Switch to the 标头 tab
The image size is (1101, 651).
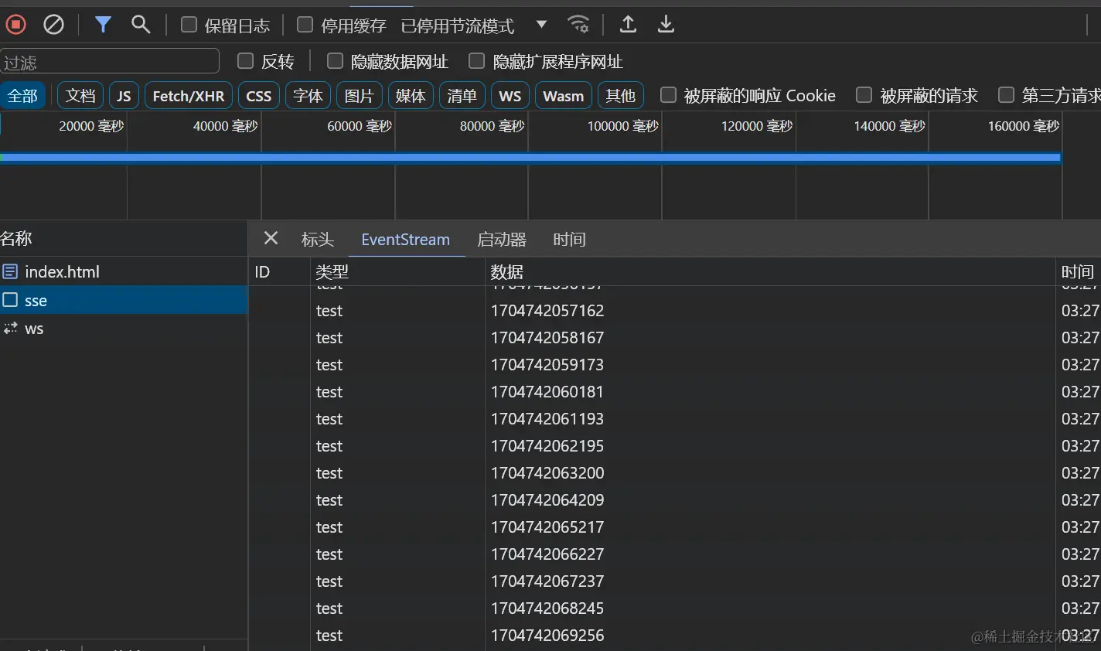pos(317,240)
